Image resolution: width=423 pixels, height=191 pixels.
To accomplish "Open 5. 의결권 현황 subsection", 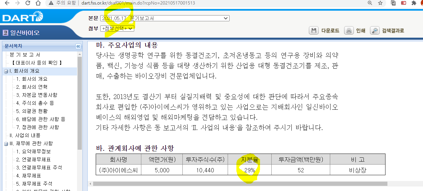I will [32, 111].
